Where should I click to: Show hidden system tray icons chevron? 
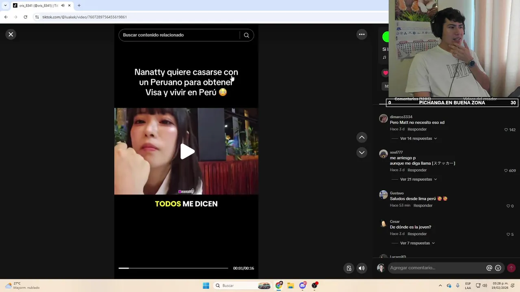pos(440,286)
